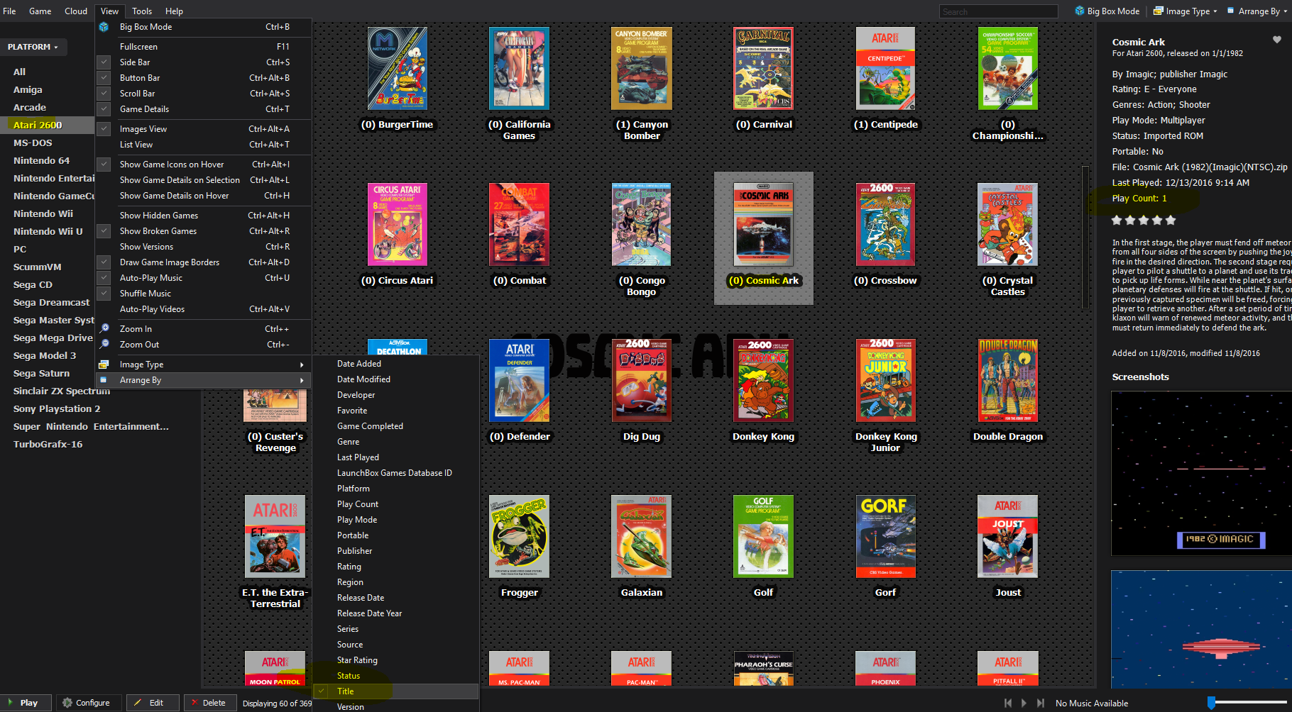Click the game grid vertical scrollbar
The height and width of the screenshot is (712, 1292).
(x=1085, y=237)
